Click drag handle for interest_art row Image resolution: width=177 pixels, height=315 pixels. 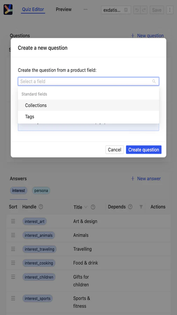(13, 221)
